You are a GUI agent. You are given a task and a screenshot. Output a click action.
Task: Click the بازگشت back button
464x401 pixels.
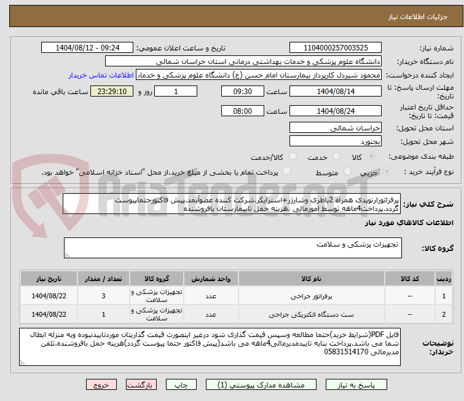(141, 385)
